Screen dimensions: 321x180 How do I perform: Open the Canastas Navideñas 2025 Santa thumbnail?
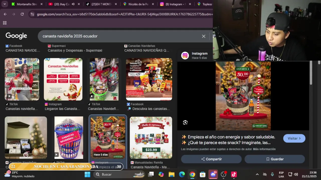63,79
